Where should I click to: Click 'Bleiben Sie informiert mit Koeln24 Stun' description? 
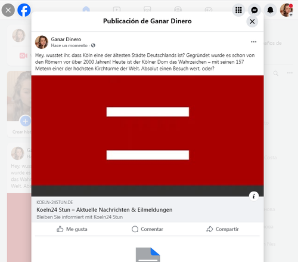pyautogui.click(x=79, y=217)
